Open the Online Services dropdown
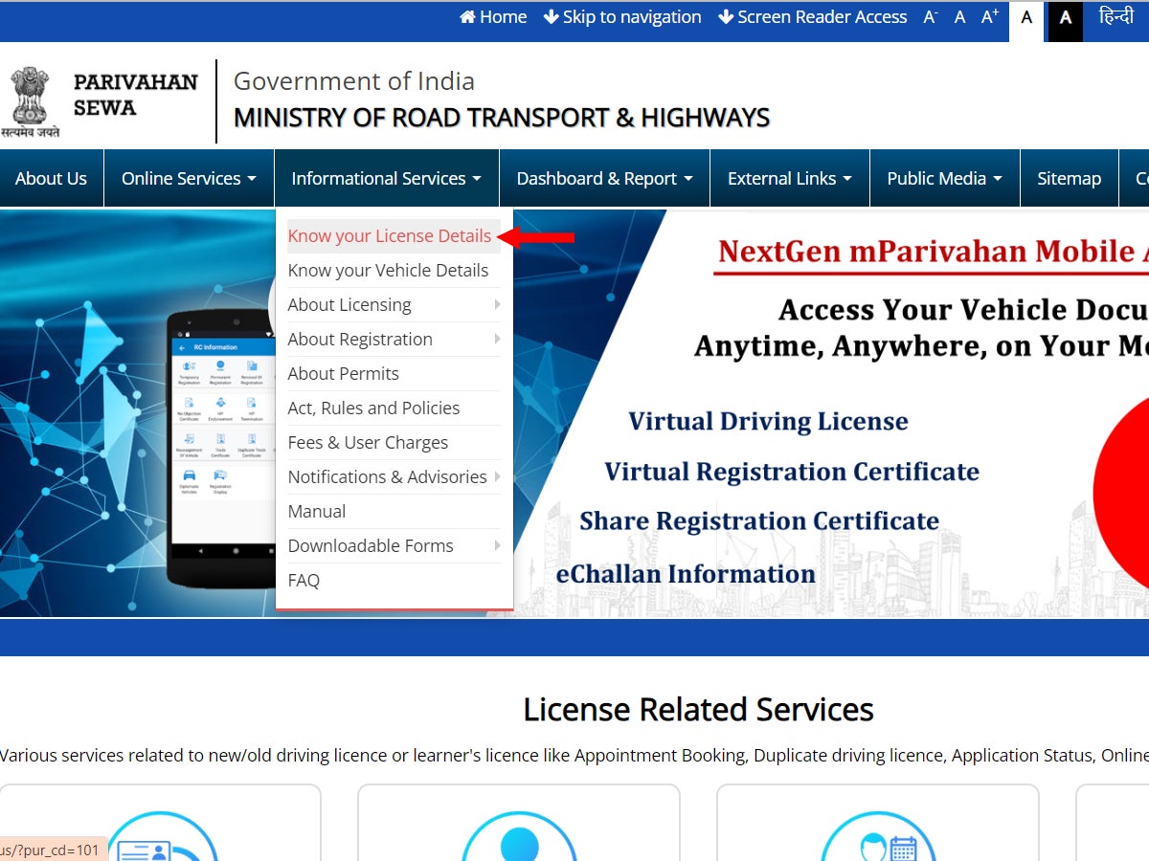The height and width of the screenshot is (861, 1149). click(x=189, y=179)
